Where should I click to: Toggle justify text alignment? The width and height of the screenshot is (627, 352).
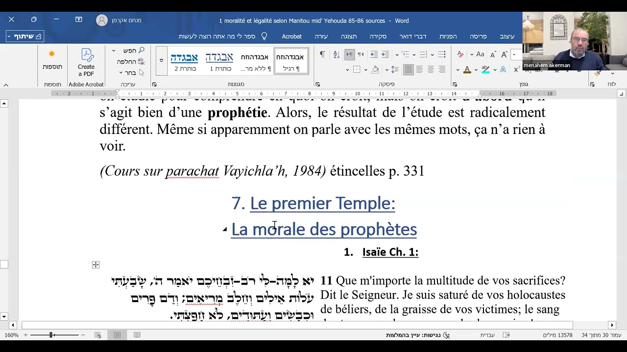pos(408,70)
